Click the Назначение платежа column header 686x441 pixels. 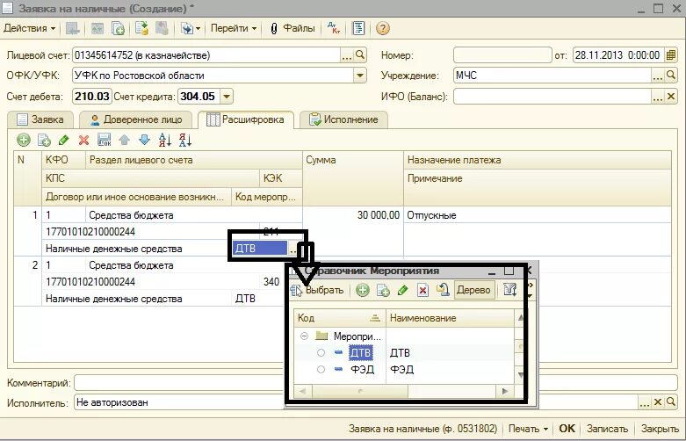(x=538, y=160)
